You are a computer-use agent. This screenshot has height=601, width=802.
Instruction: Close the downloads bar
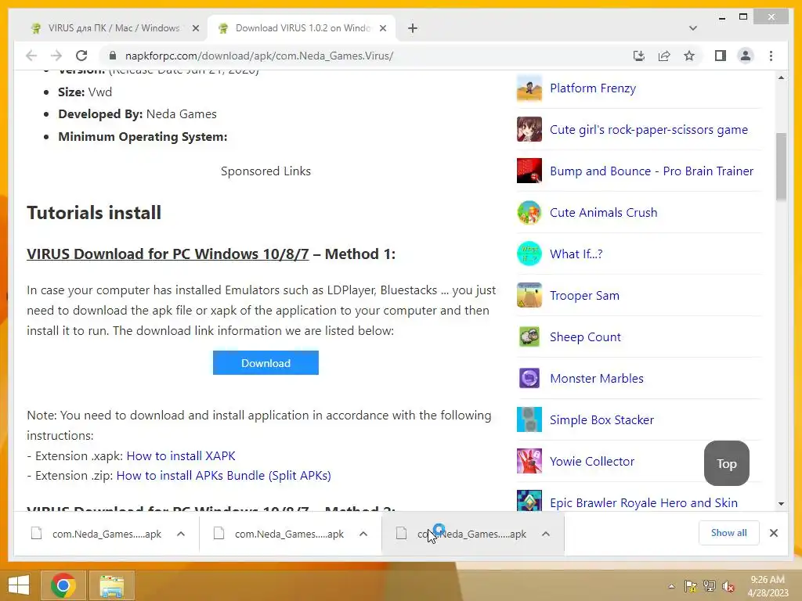click(x=774, y=533)
